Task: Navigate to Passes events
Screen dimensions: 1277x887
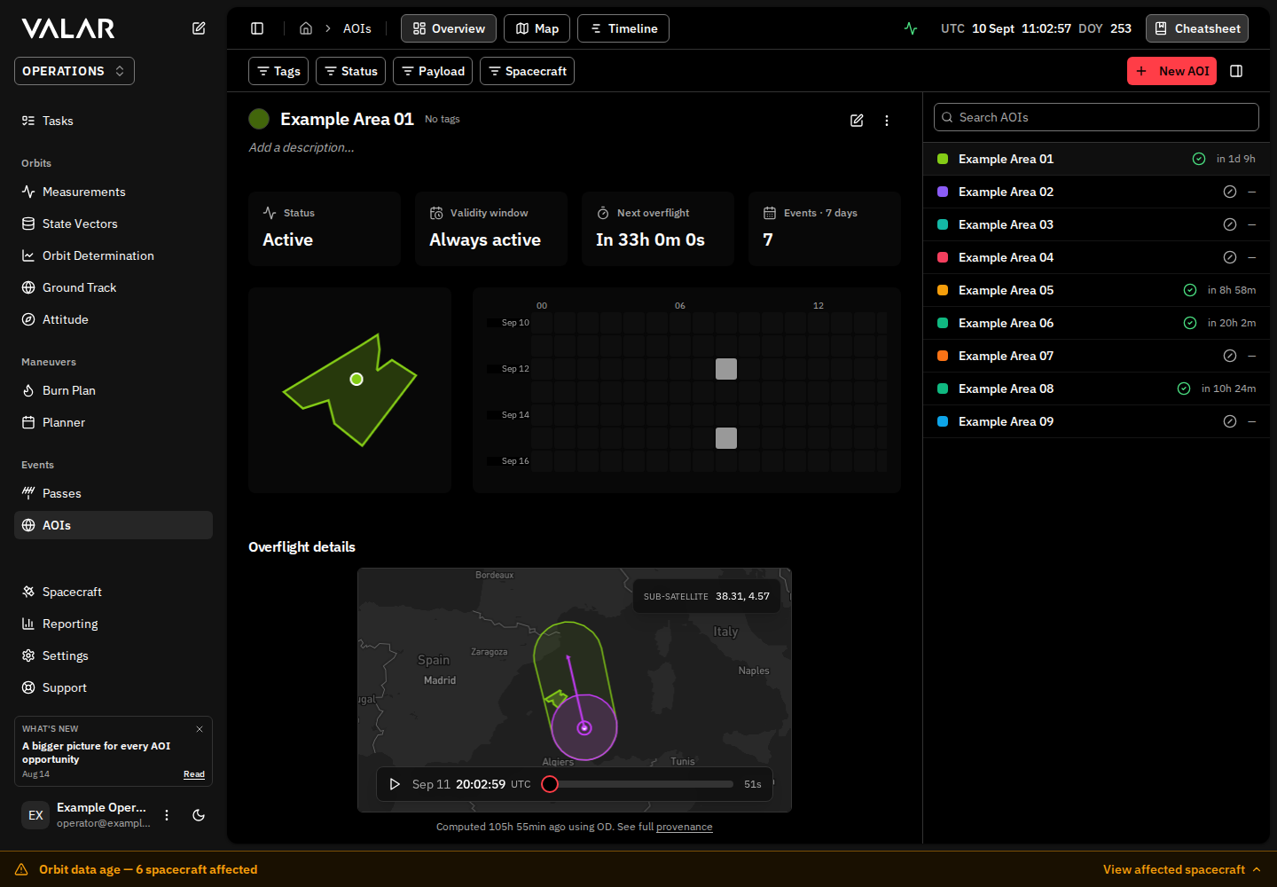Action: [x=114, y=493]
